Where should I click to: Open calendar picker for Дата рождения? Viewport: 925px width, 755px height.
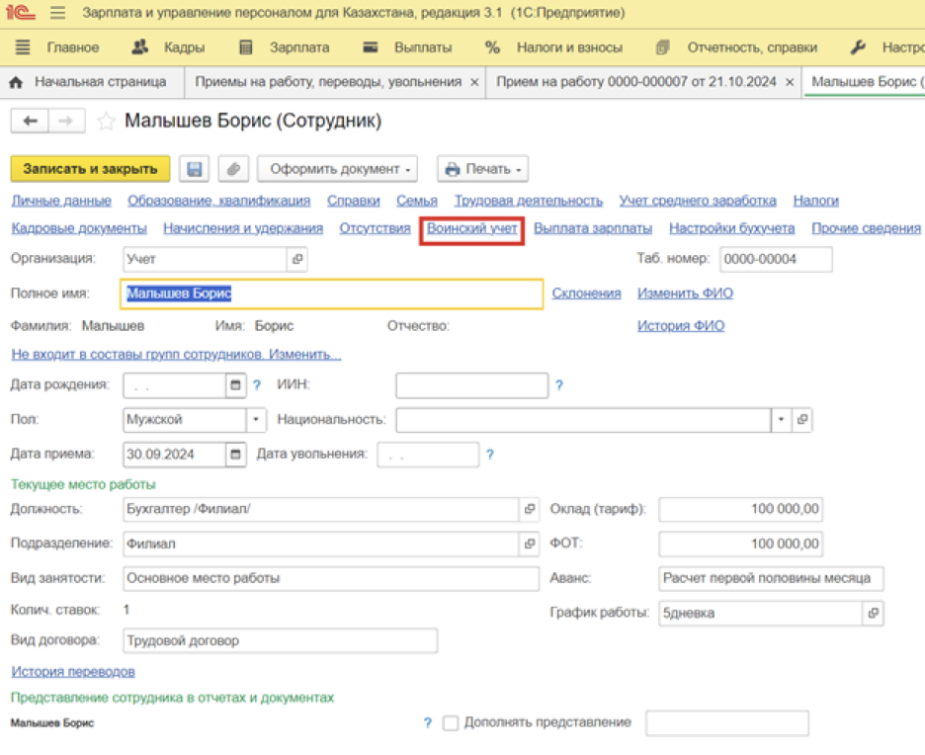(235, 385)
